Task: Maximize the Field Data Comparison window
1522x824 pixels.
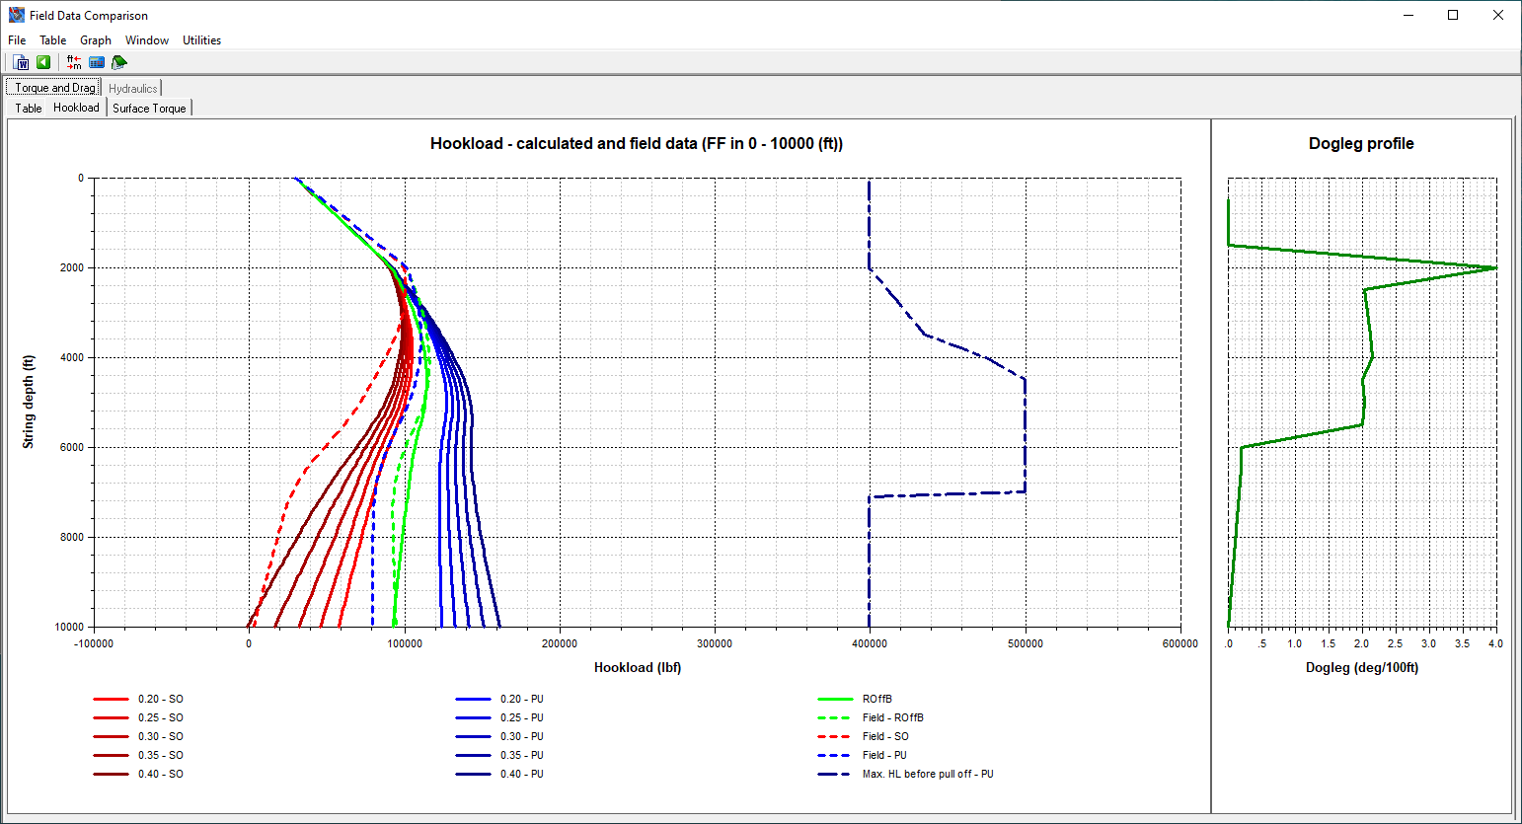Action: (x=1453, y=15)
